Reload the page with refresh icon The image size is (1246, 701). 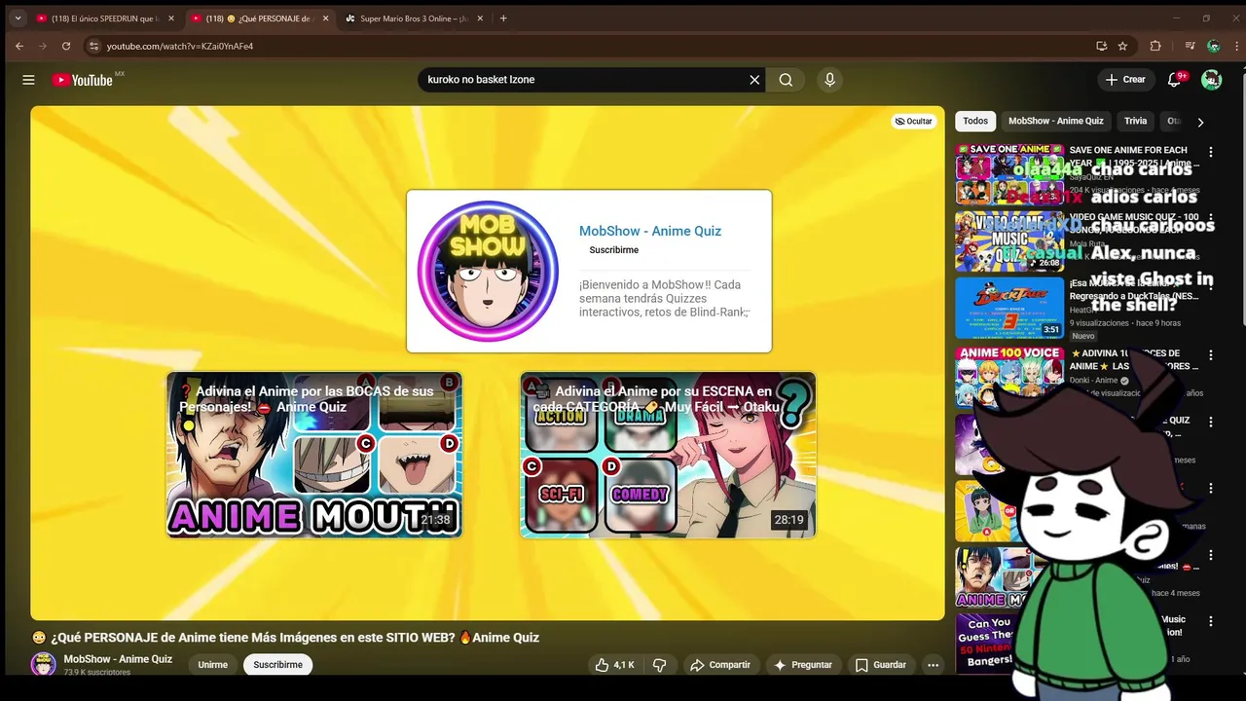(x=66, y=46)
